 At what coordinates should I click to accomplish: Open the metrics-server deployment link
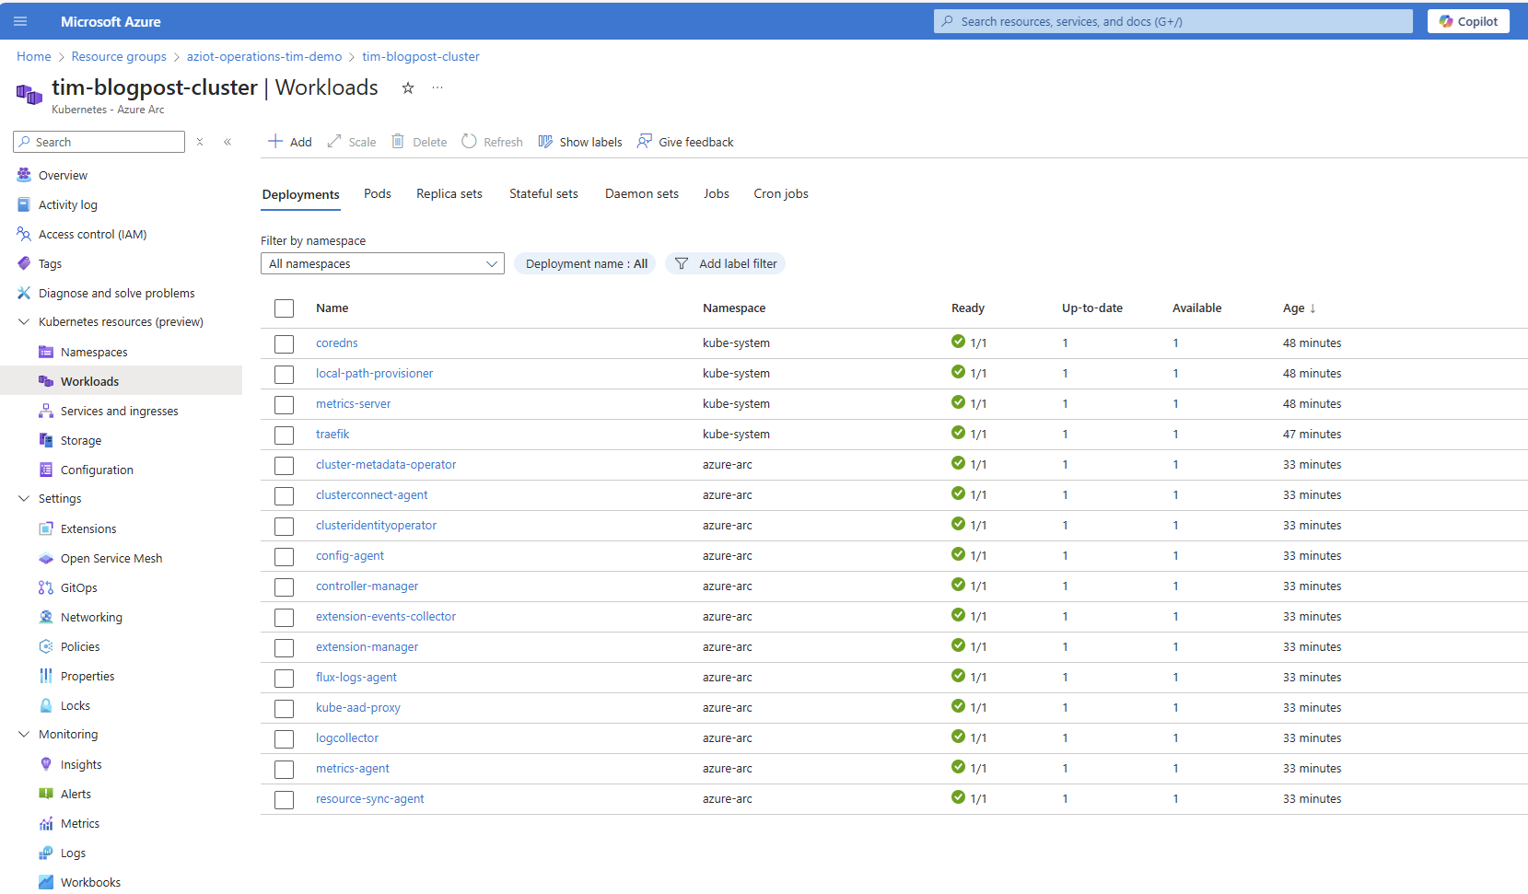coord(353,404)
